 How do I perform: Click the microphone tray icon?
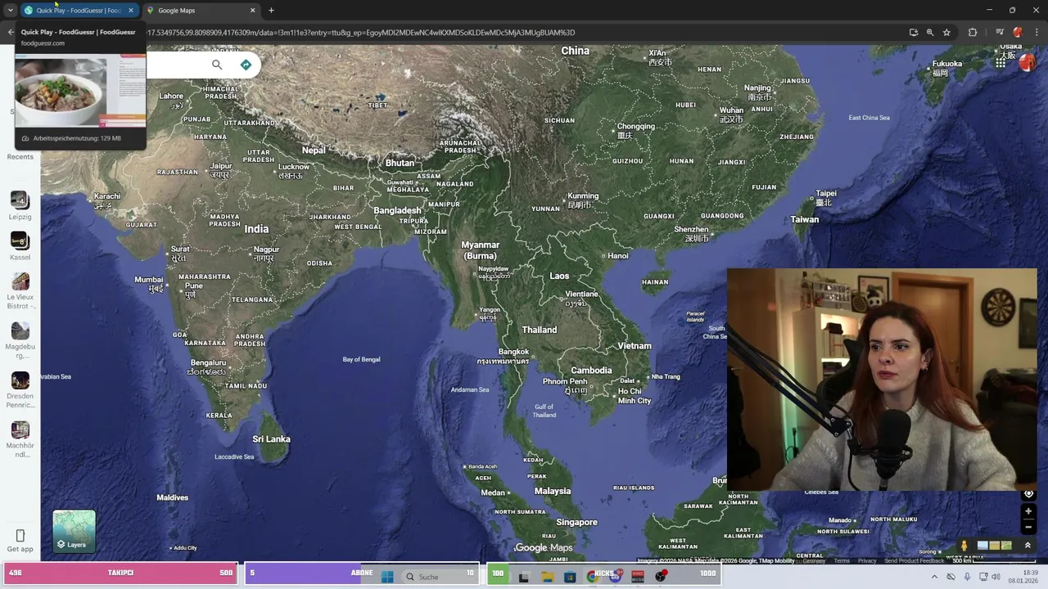pos(967,577)
